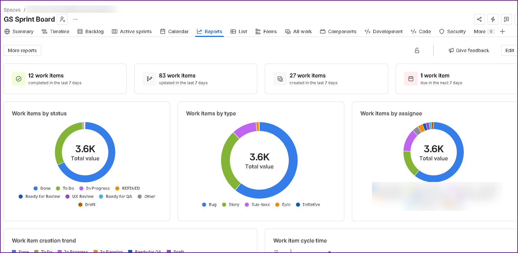Toggle the Ready for Review legend entry

point(39,197)
